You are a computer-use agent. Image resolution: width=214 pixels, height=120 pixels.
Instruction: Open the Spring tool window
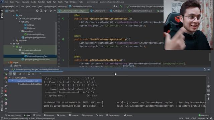click(128, 115)
